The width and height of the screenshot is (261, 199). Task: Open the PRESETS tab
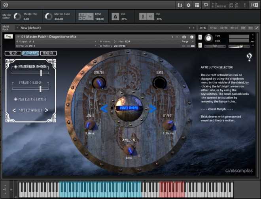(x=13, y=53)
